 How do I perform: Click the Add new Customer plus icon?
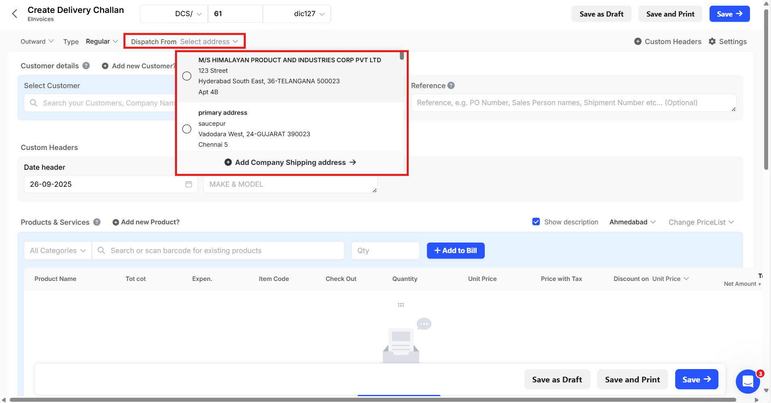(x=105, y=66)
